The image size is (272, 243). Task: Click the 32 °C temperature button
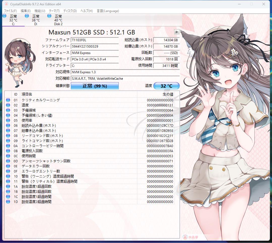pyautogui.click(x=166, y=86)
